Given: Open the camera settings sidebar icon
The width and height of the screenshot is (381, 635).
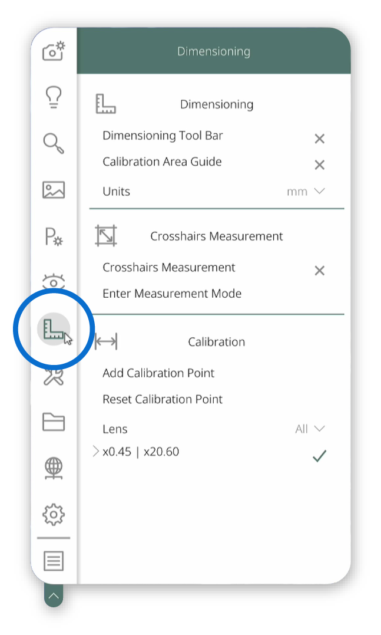Looking at the screenshot, I should (x=54, y=51).
